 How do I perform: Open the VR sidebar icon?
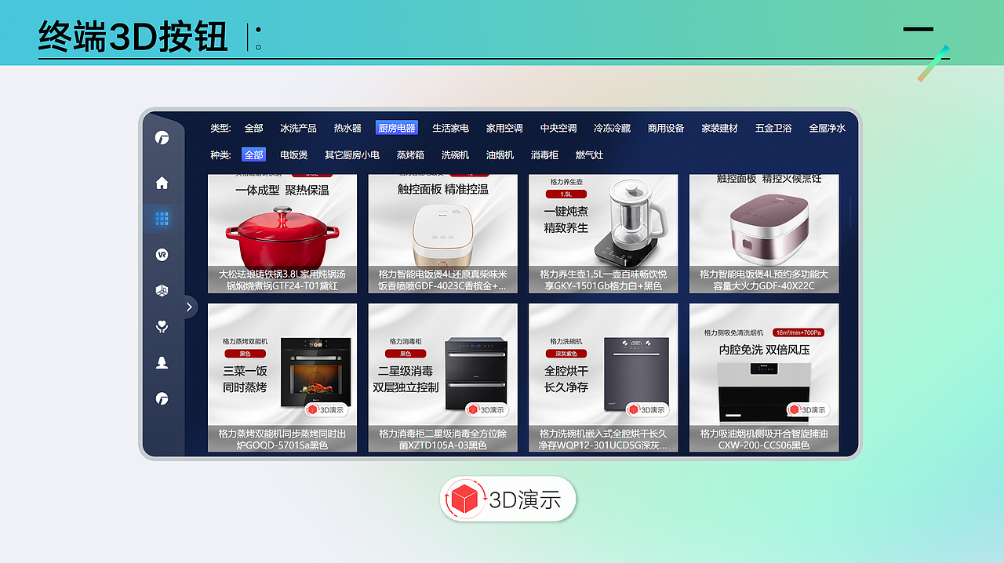pyautogui.click(x=162, y=254)
